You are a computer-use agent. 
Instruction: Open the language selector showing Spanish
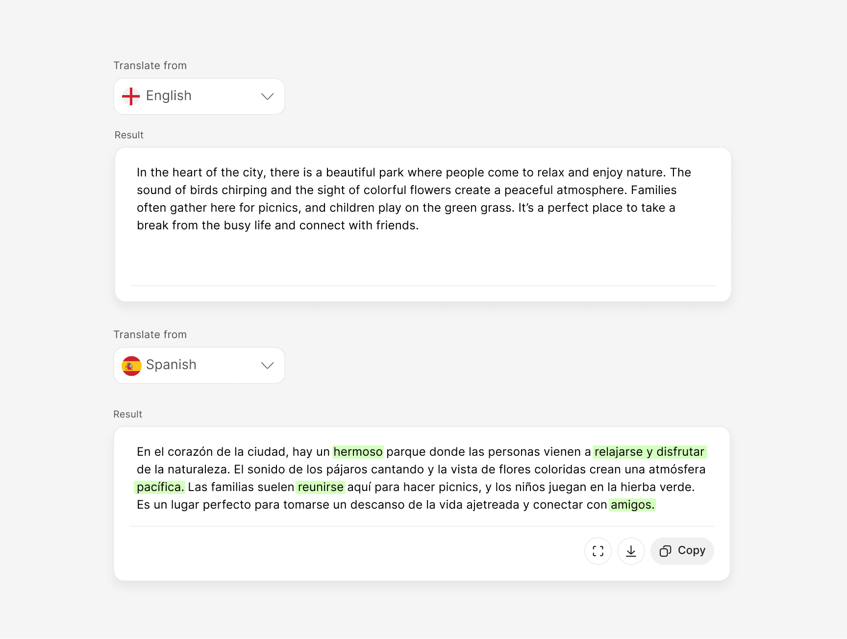(x=199, y=366)
